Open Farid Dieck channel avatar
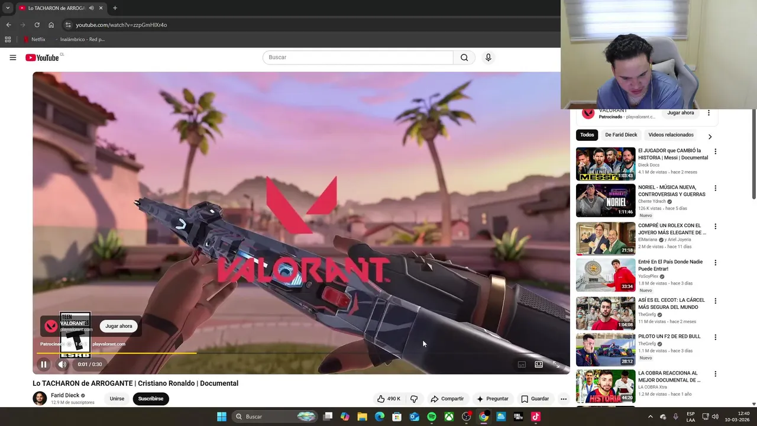 [40, 398]
